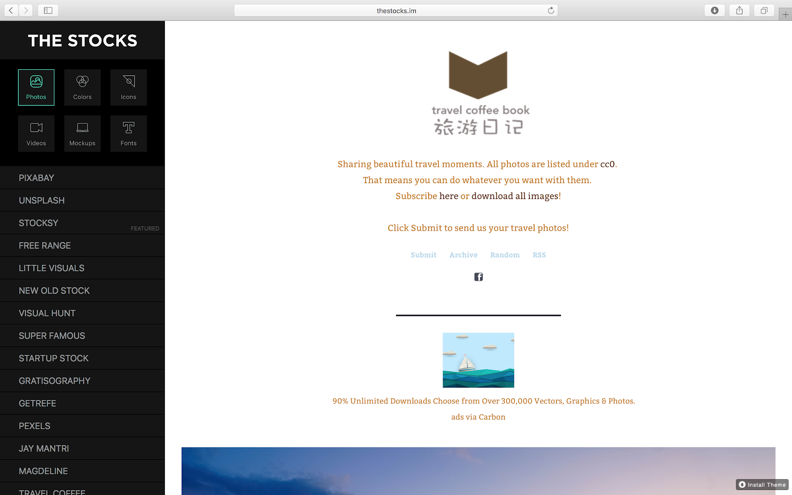
Task: Switch to the Videos category
Action: pyautogui.click(x=36, y=134)
